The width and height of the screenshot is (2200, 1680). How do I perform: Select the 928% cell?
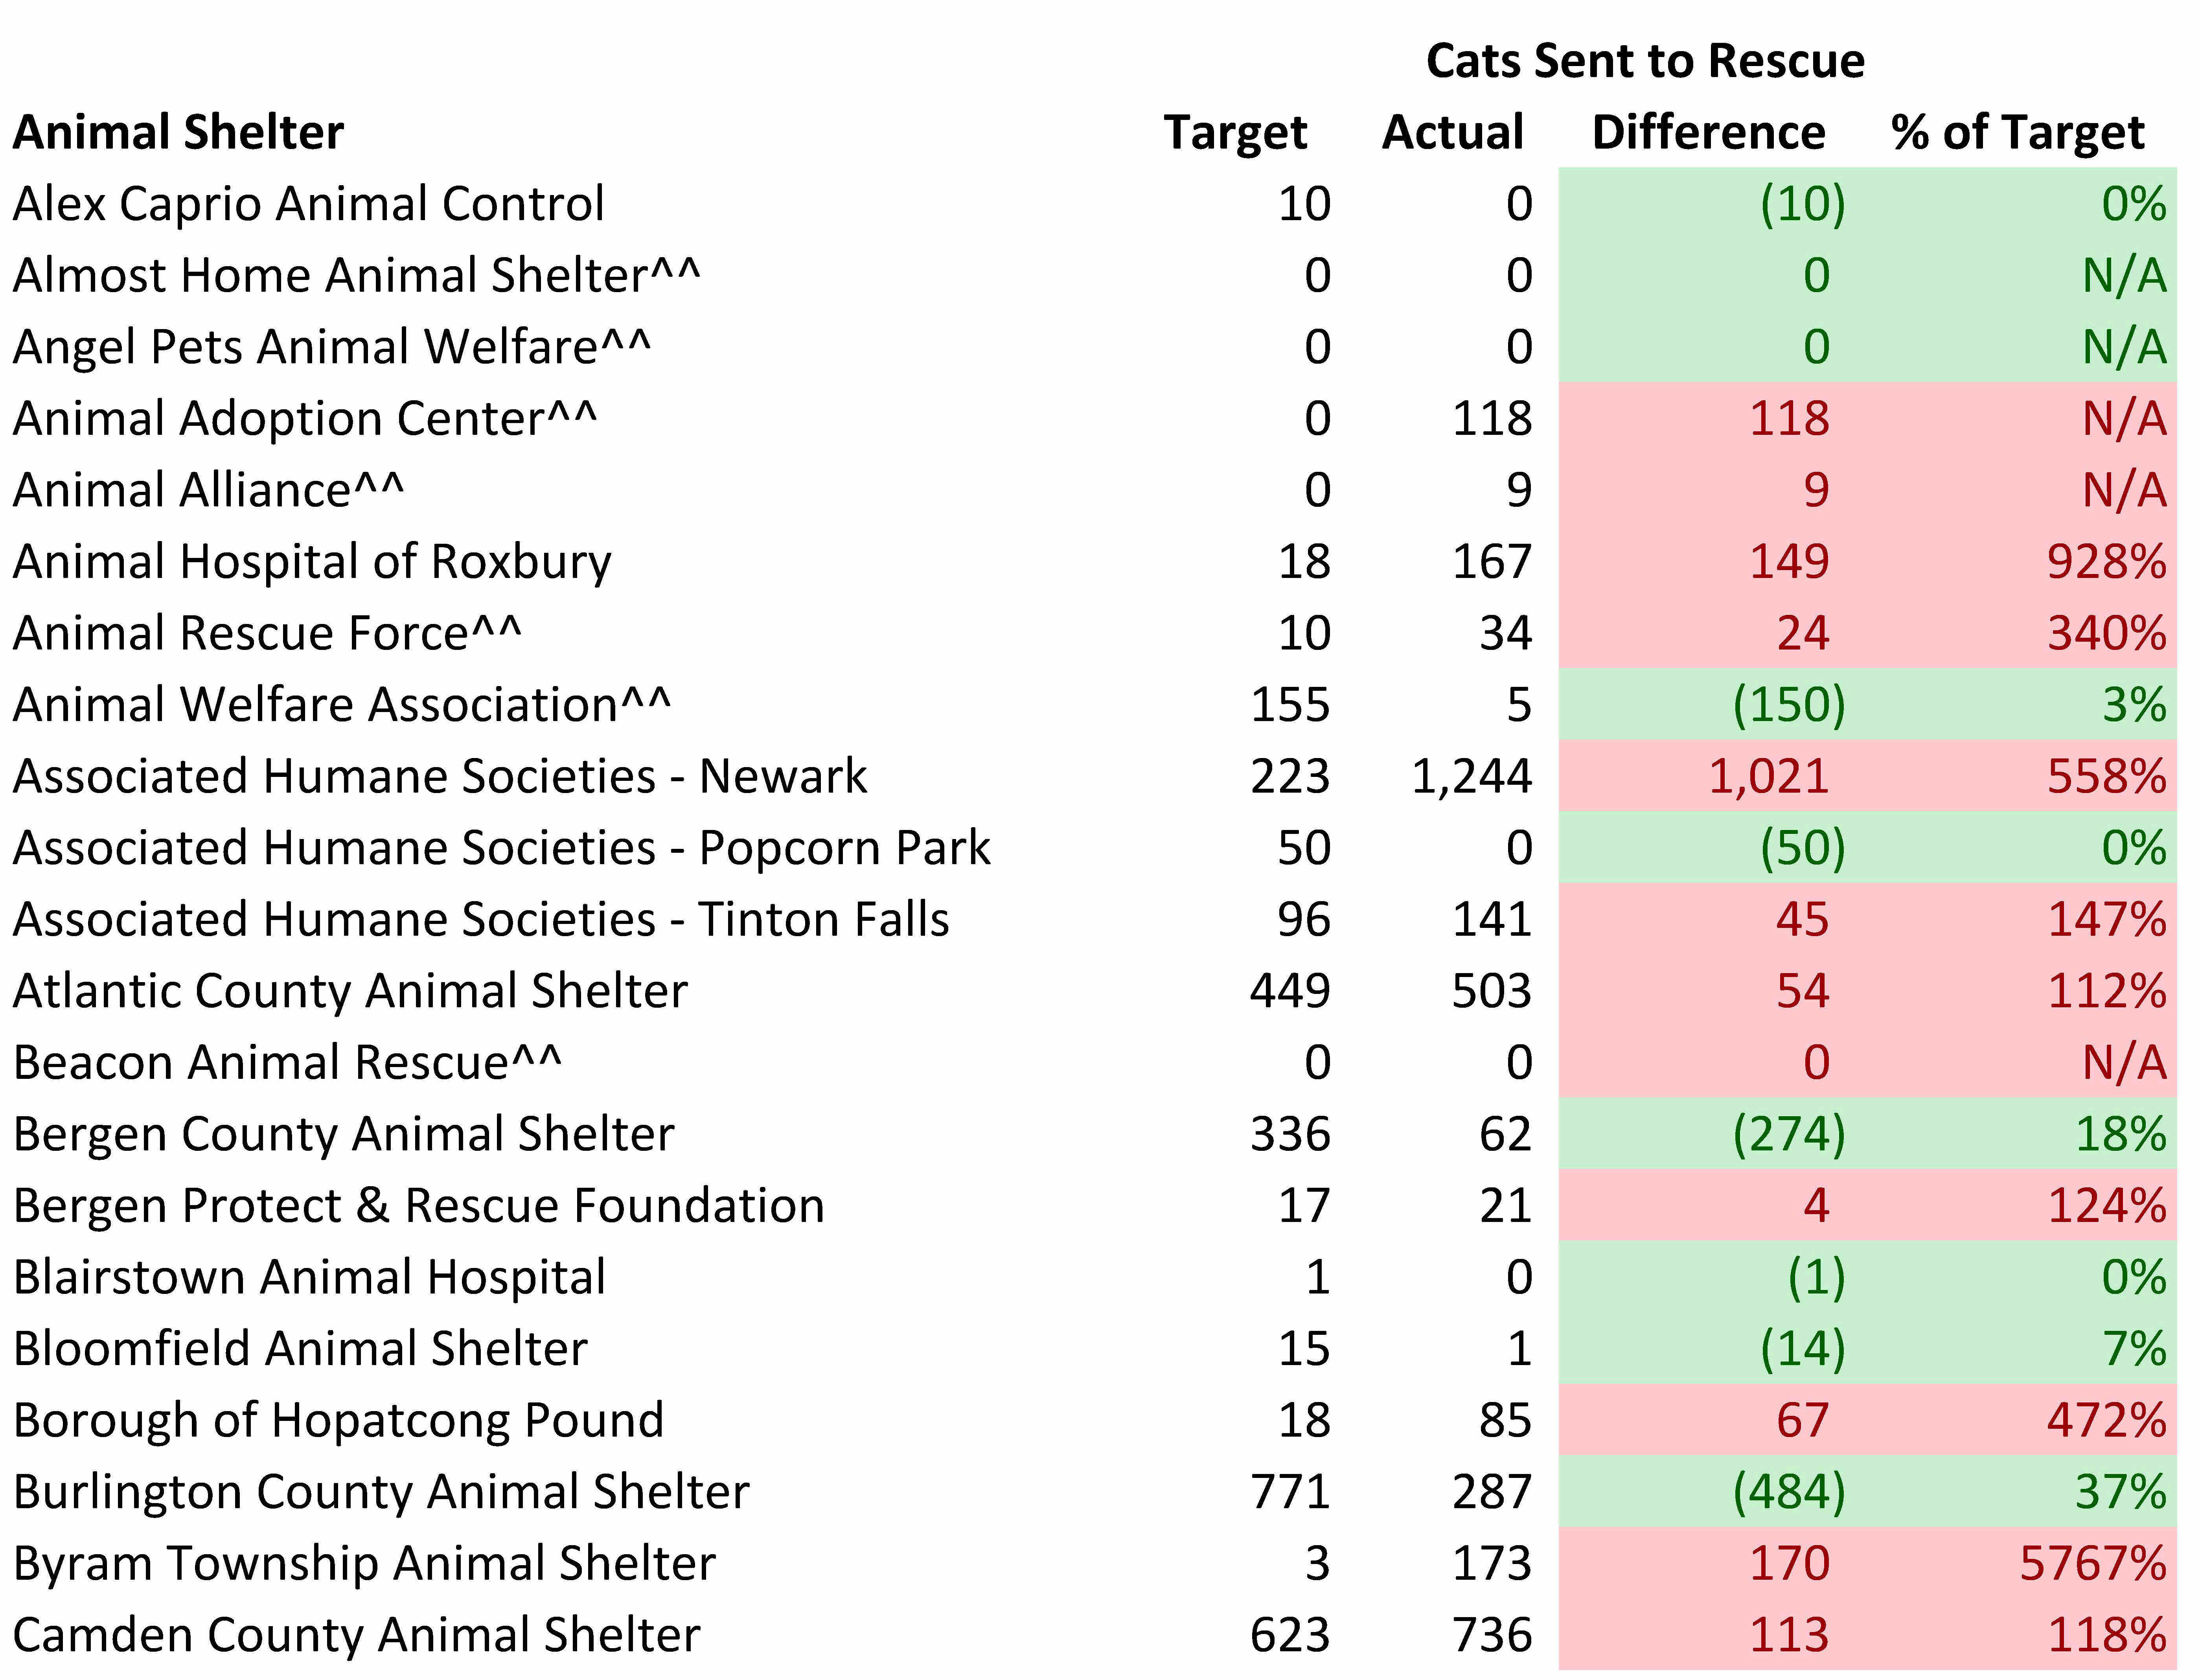[x=2106, y=562]
